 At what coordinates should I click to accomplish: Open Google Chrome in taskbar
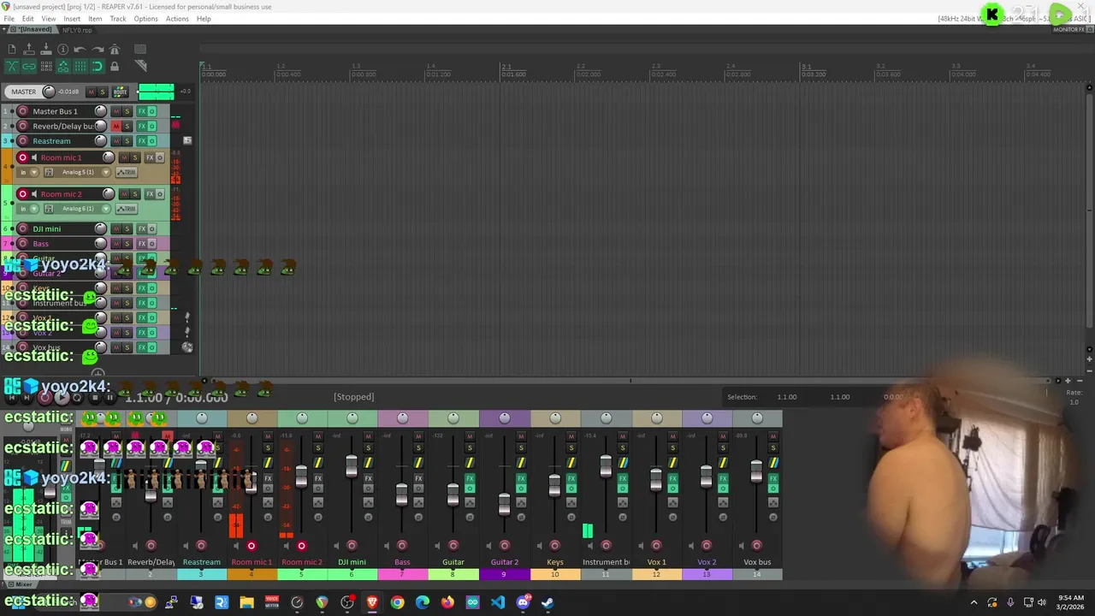(397, 602)
